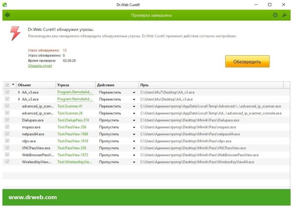Sort by the Путь column header
The image size is (293, 208).
211,85
